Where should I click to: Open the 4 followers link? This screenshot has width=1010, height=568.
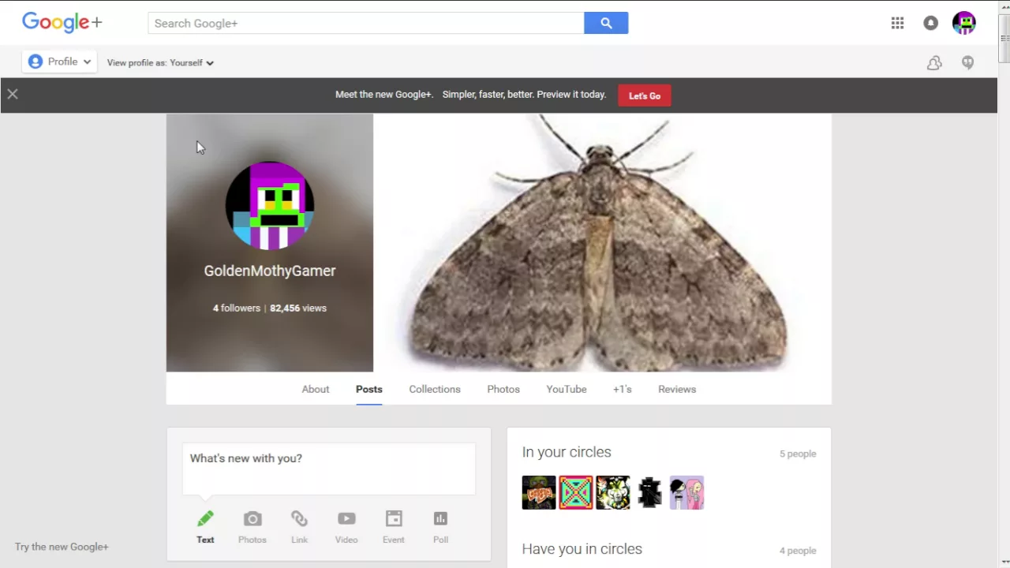click(x=236, y=308)
